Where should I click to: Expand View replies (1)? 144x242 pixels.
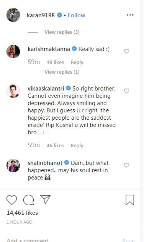click(x=62, y=72)
